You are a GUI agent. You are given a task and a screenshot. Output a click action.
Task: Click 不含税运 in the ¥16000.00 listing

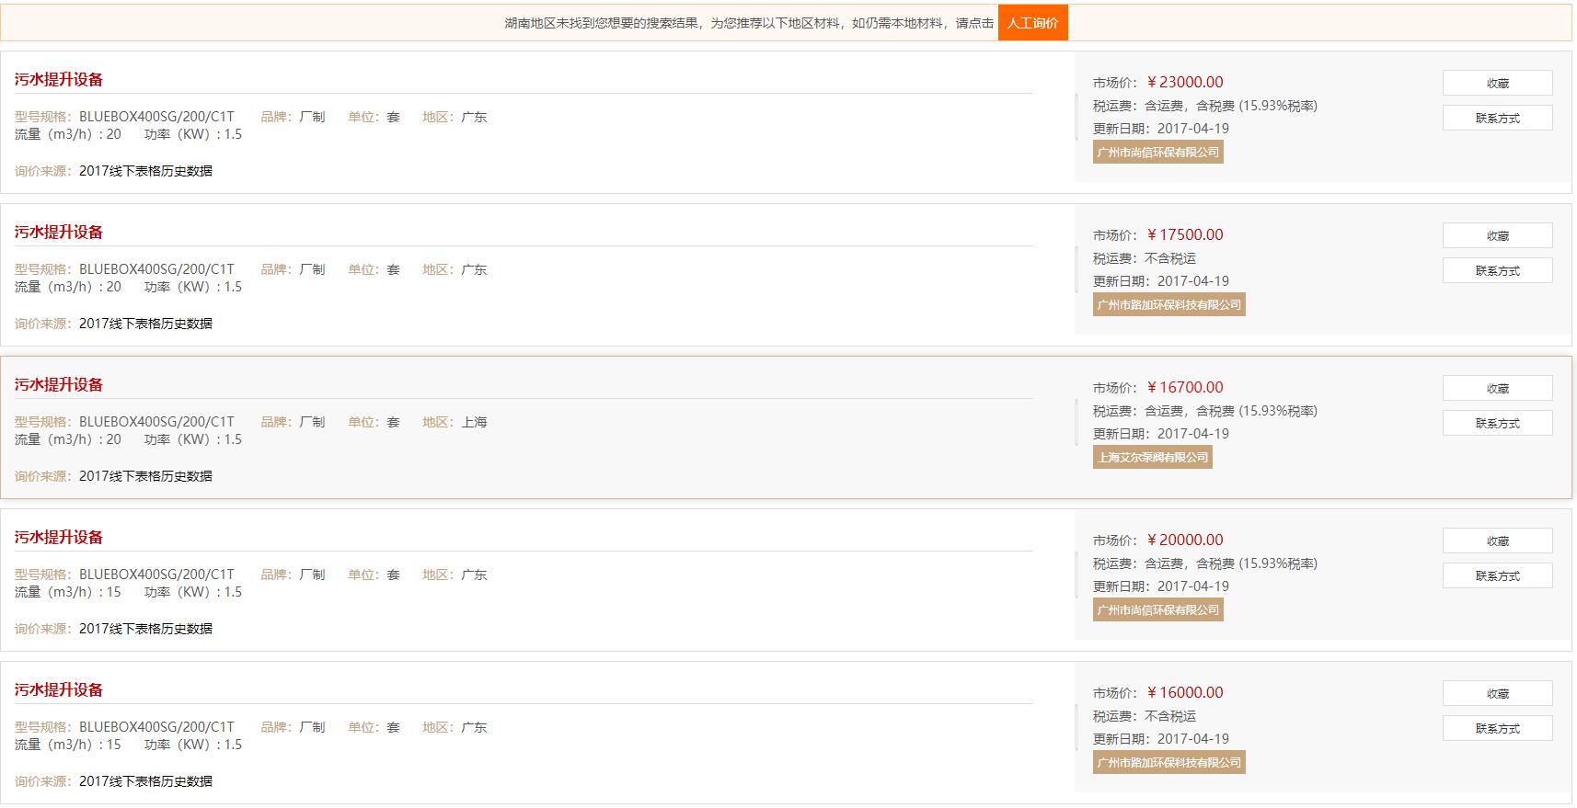point(1170,716)
